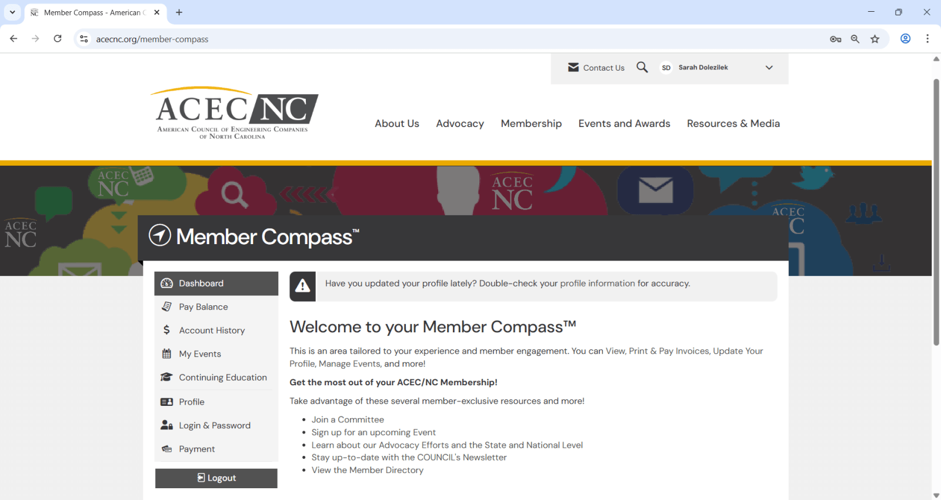Screen dimensions: 941x500
Task: Click the Dashboard gauge icon in sidebar
Action: click(x=166, y=284)
